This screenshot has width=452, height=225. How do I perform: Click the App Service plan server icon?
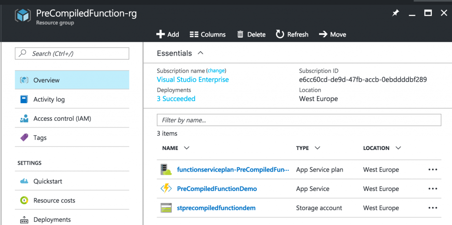[x=166, y=170]
